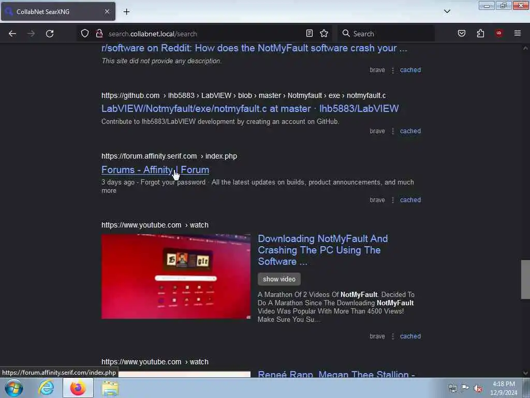Click the page vertical scrollbar thumb
Viewport: 530px width, 398px height.
click(525, 279)
